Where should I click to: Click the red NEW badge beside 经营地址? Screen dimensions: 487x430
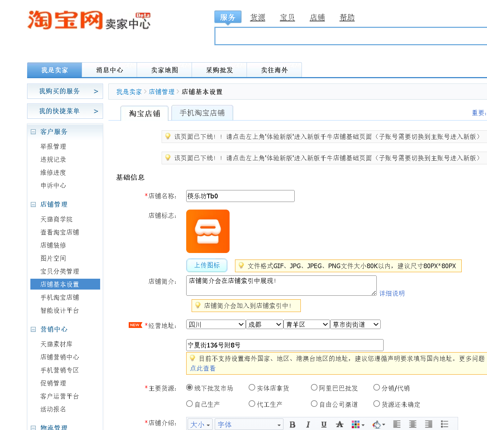[x=135, y=325]
